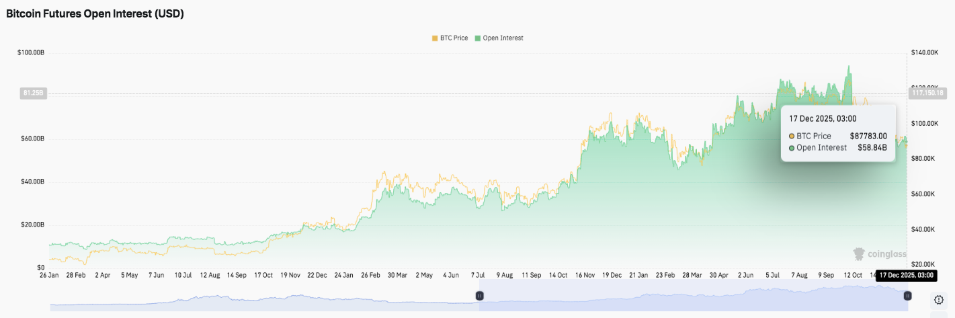955x318 pixels.
Task: Click the $87783.00 BTC price value
Action: [x=868, y=136]
